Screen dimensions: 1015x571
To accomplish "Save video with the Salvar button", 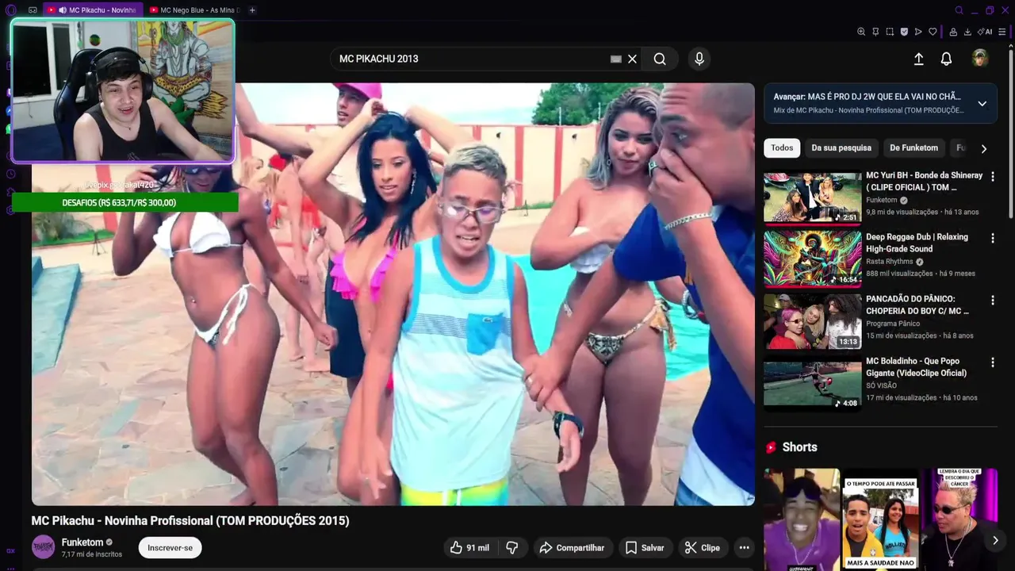I will [x=645, y=548].
